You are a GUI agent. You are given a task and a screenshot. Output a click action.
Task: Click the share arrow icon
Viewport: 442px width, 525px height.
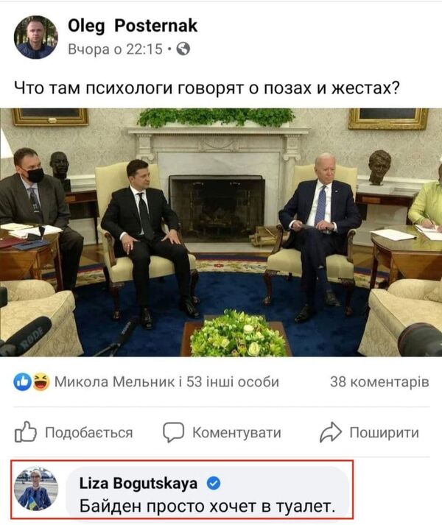coord(331,432)
